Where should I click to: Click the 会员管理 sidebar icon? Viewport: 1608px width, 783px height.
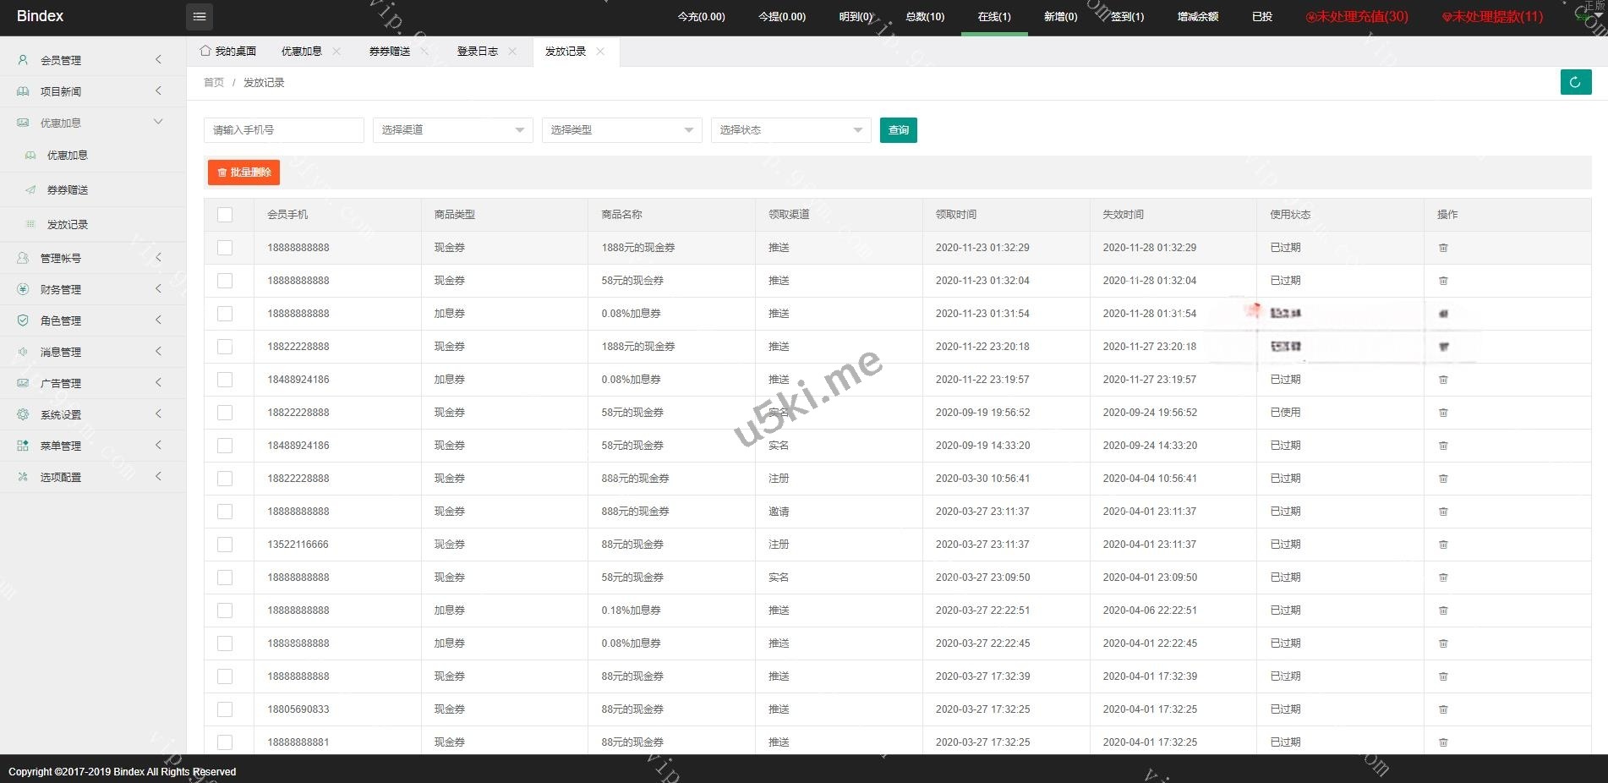23,60
